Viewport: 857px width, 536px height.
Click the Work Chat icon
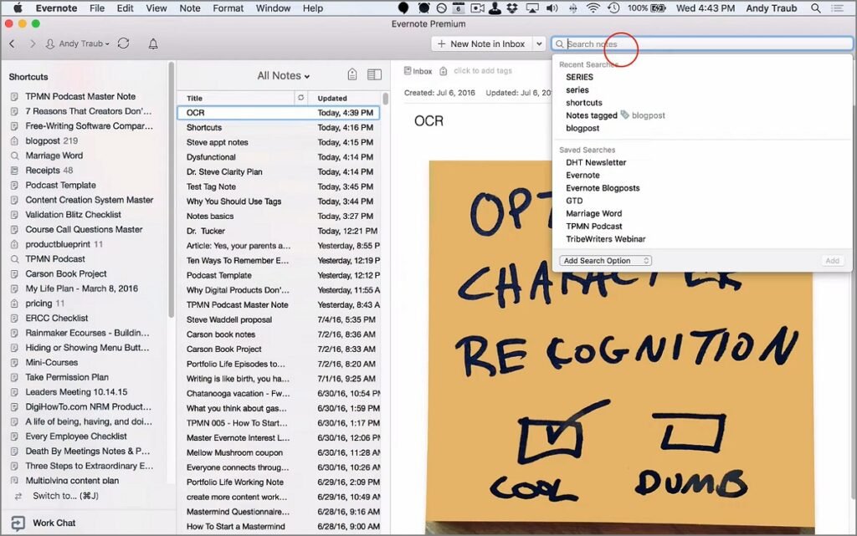click(x=18, y=523)
